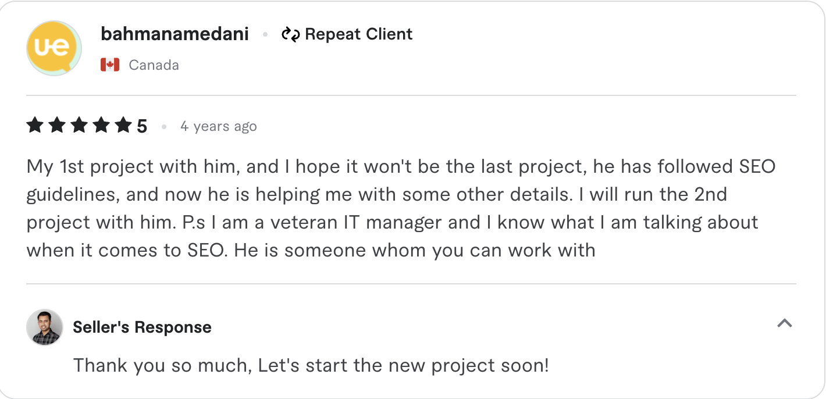
Task: Click the middle star icon beside the rating number
Action: tap(80, 124)
